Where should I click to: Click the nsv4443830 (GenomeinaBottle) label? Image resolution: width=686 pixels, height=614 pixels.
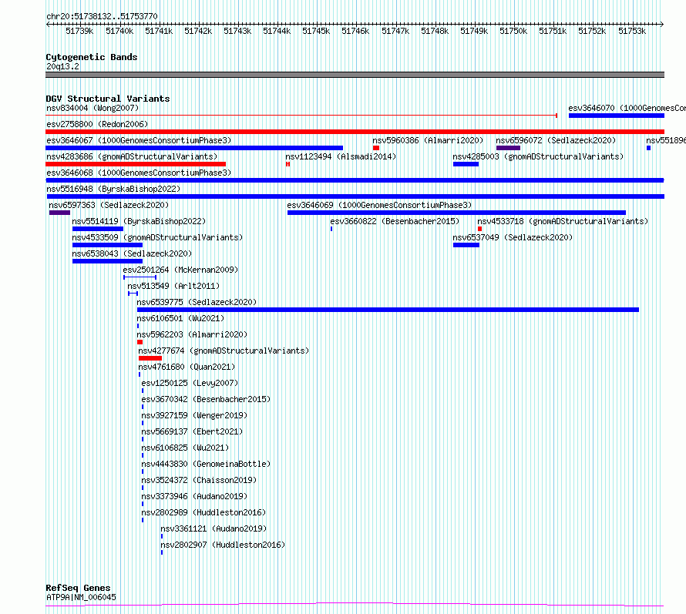(x=206, y=464)
